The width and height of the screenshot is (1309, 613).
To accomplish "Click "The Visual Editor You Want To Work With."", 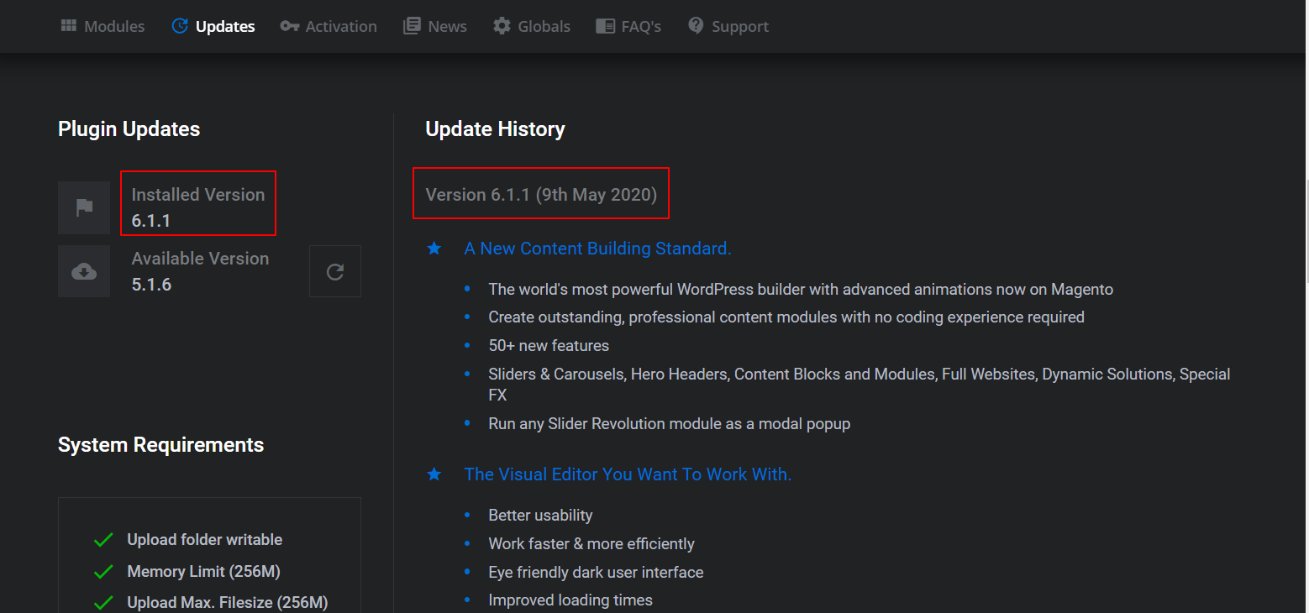I will point(628,474).
